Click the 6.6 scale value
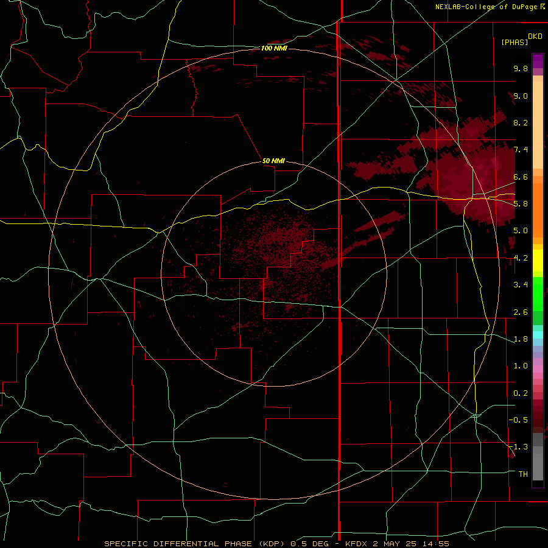 [521, 177]
